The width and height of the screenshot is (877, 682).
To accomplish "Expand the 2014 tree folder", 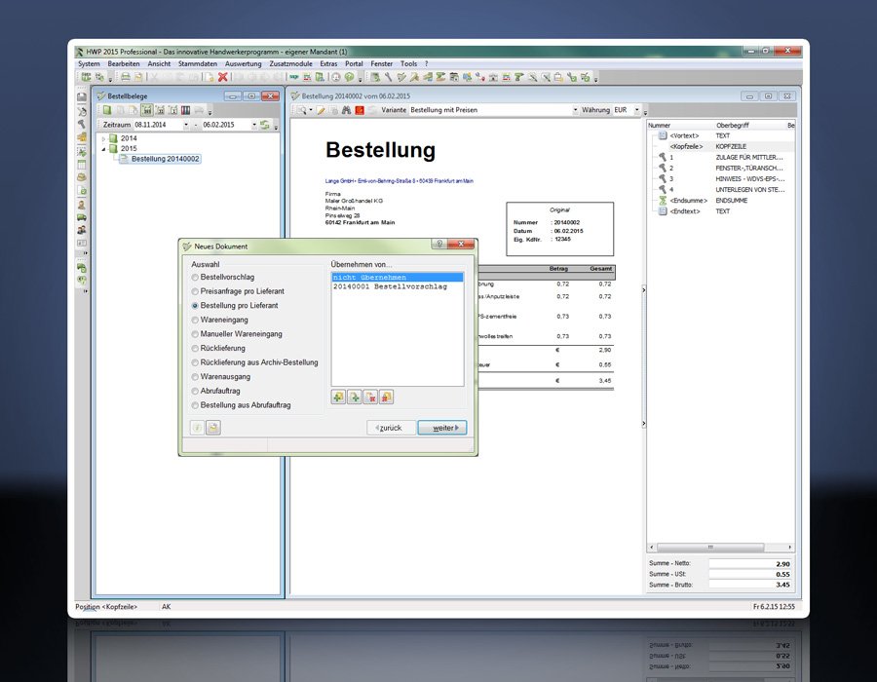I will coord(103,138).
